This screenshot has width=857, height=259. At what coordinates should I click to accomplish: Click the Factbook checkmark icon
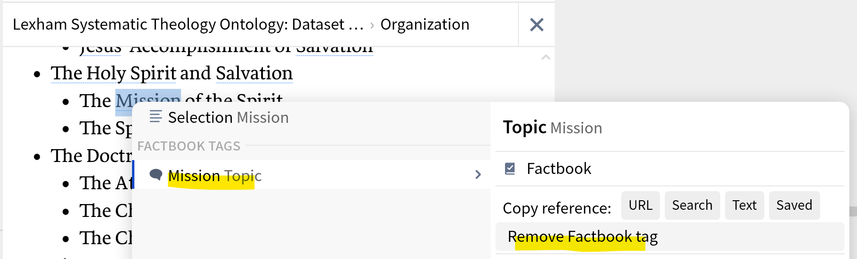[510, 169]
